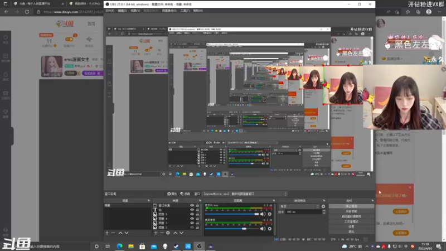Pop out the Controls dock panel
Viewport: 446px width, 251px height.
pos(372,201)
